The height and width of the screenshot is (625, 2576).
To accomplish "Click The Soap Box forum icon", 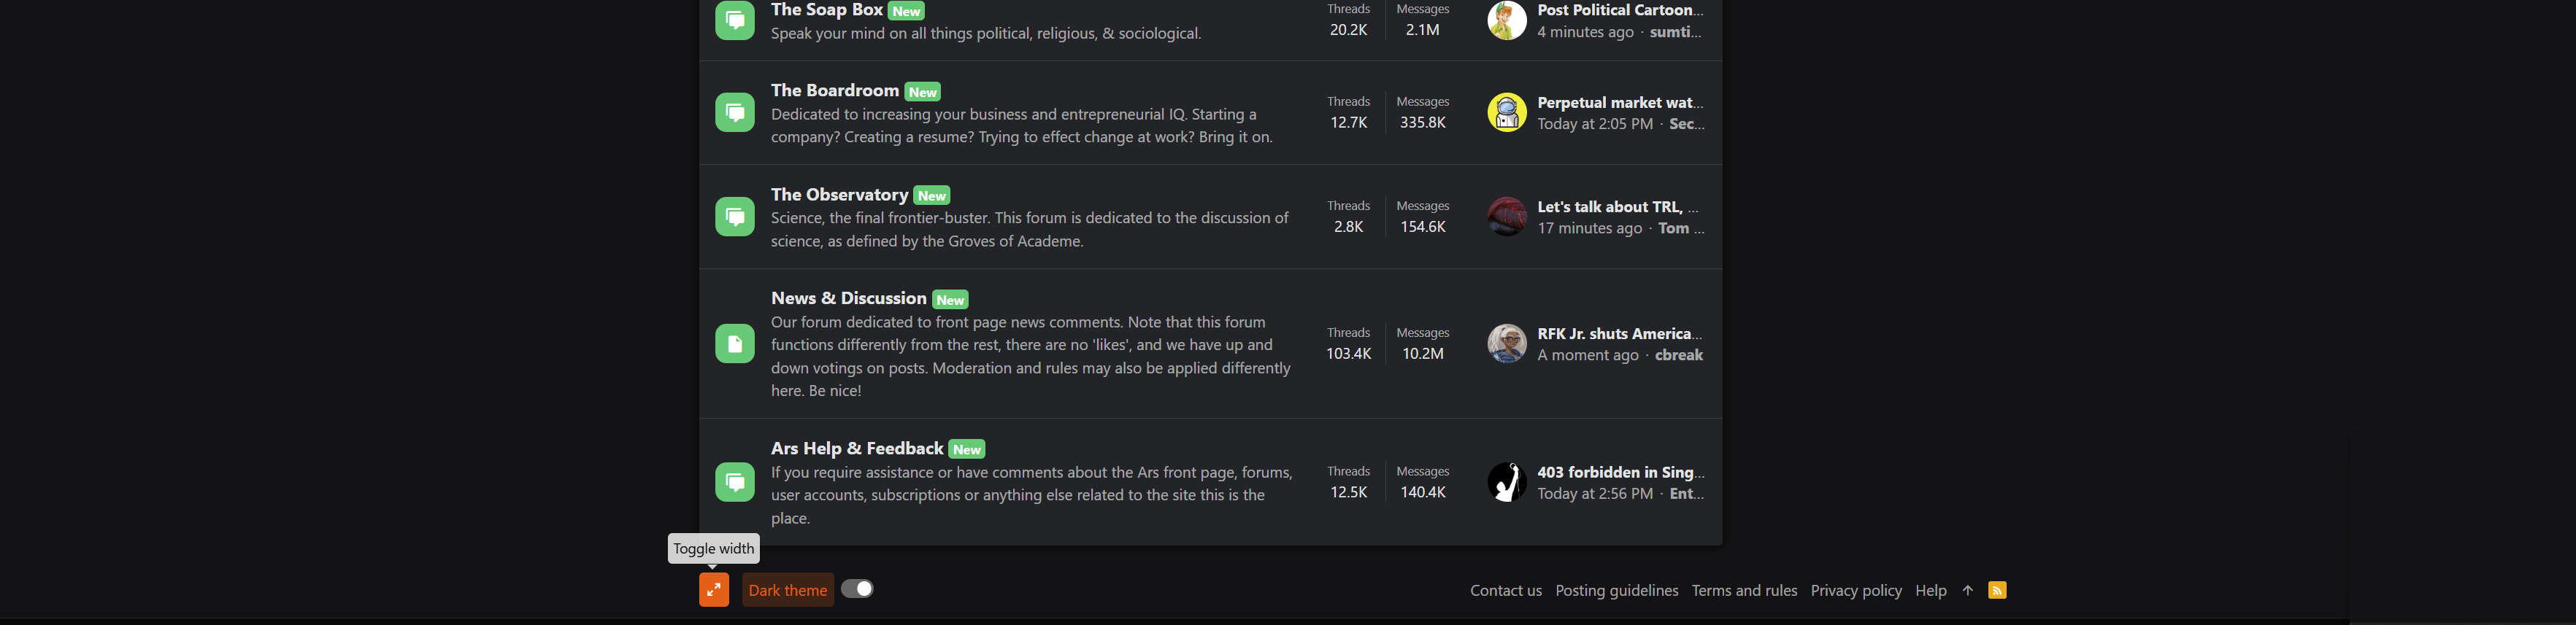I will click(x=735, y=20).
